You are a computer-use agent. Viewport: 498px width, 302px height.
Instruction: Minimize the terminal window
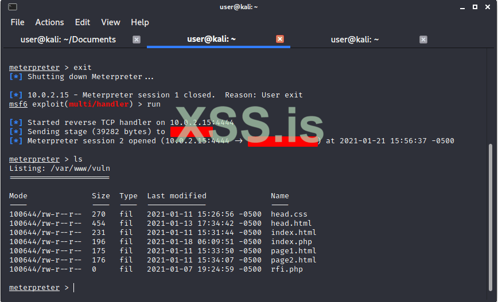pos(462,7)
